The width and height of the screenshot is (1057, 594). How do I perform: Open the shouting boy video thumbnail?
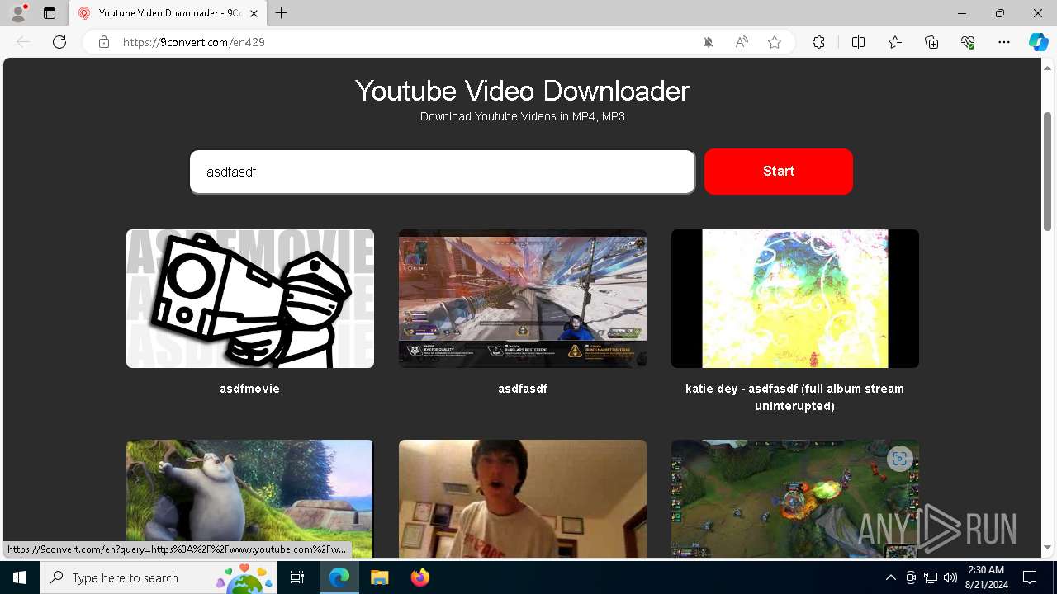(x=523, y=498)
